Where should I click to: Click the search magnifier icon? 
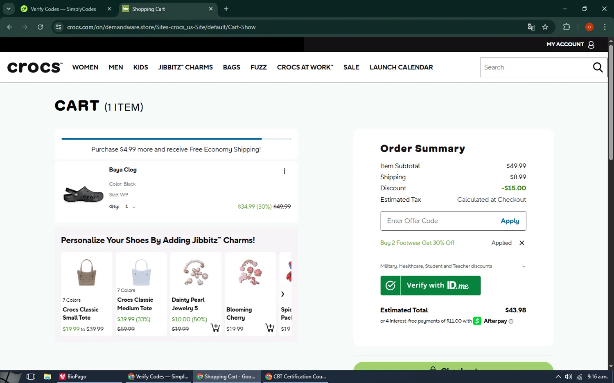[598, 67]
